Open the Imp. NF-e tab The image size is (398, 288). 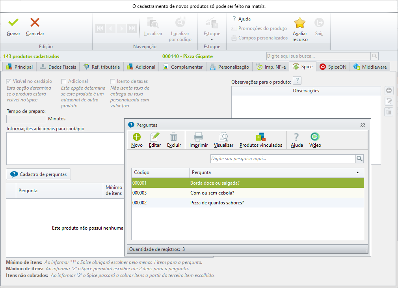coord(271,67)
